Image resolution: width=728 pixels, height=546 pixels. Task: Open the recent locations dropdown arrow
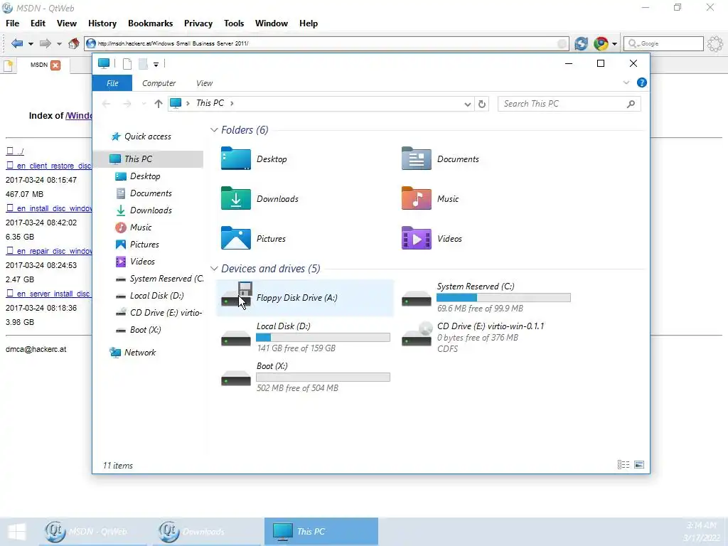pyautogui.click(x=144, y=104)
